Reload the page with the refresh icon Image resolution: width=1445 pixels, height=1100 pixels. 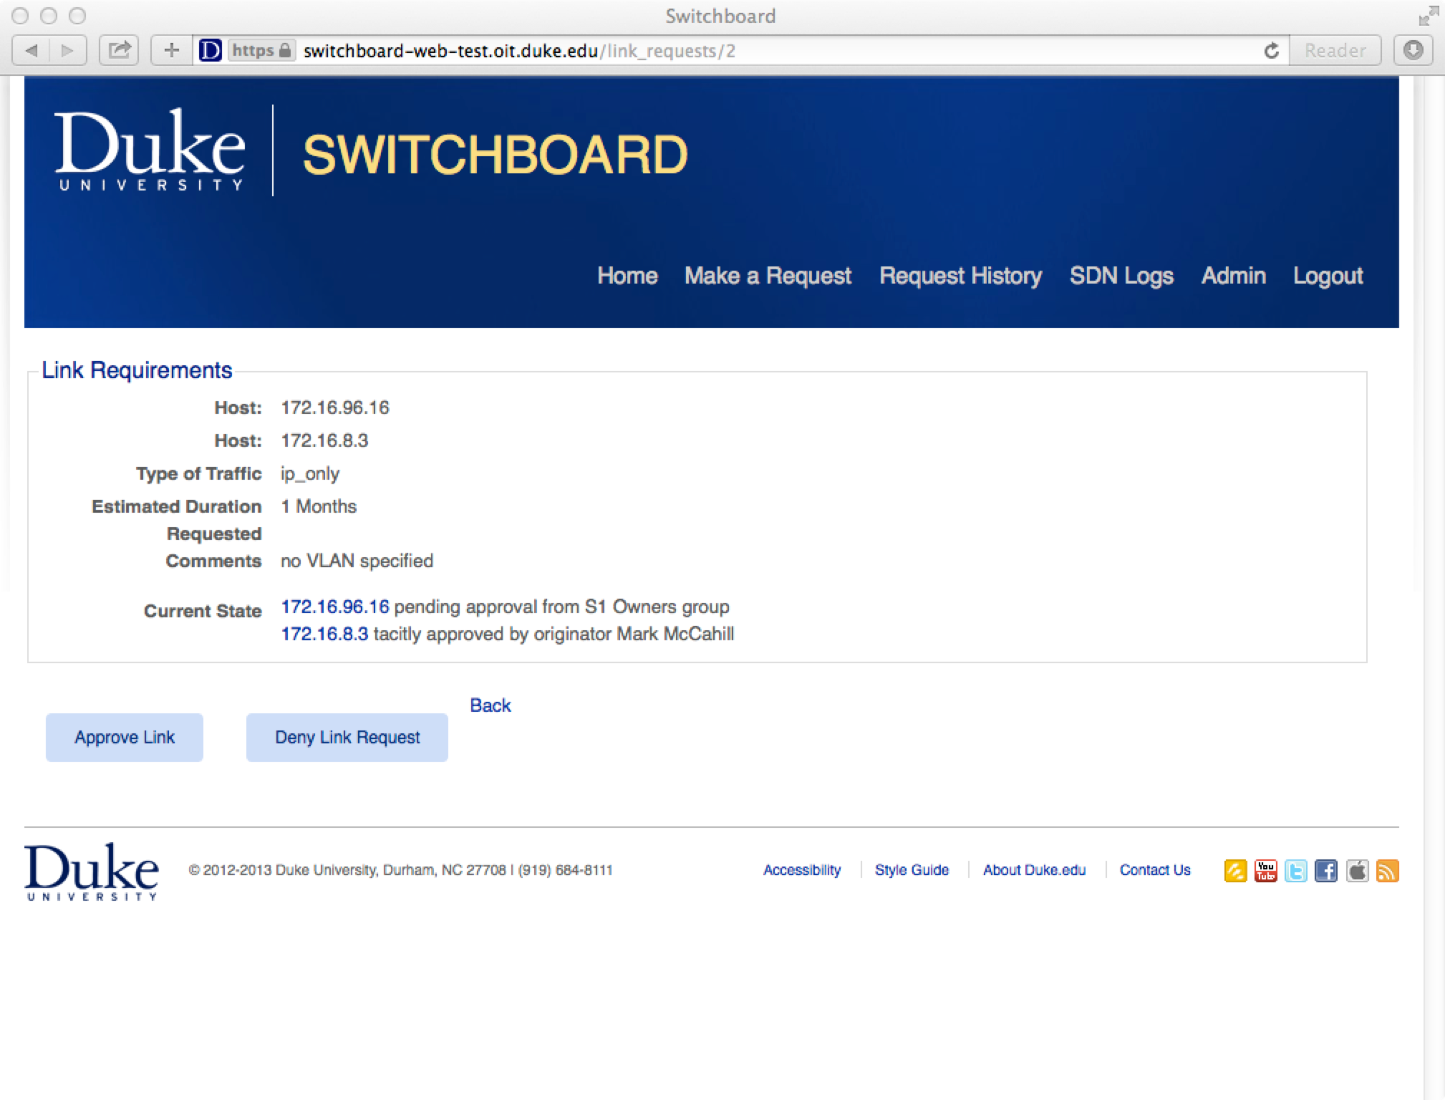pos(1271,51)
